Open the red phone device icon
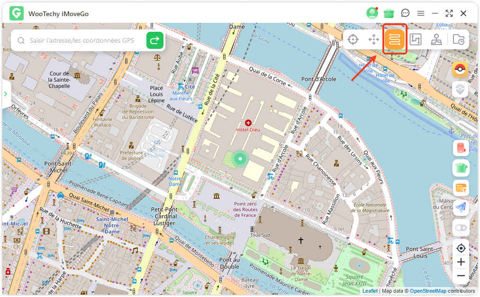The width and height of the screenshot is (480, 297). coord(461,148)
